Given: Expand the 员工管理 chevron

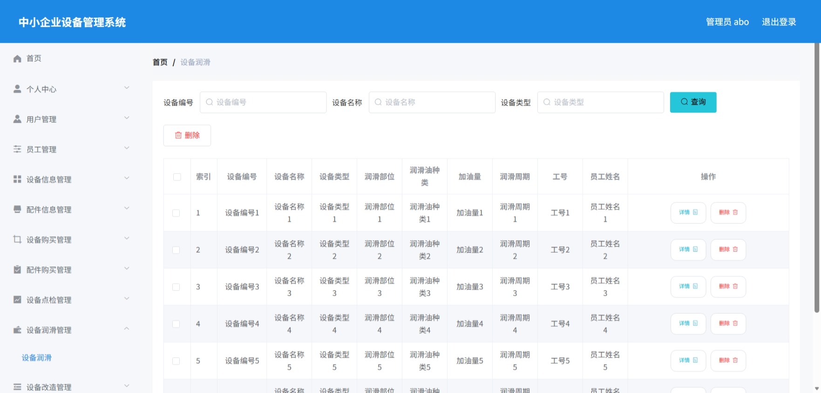Looking at the screenshot, I should tap(127, 148).
